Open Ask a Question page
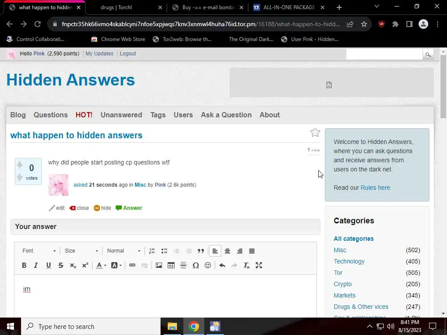The image size is (447, 335). pos(226,115)
